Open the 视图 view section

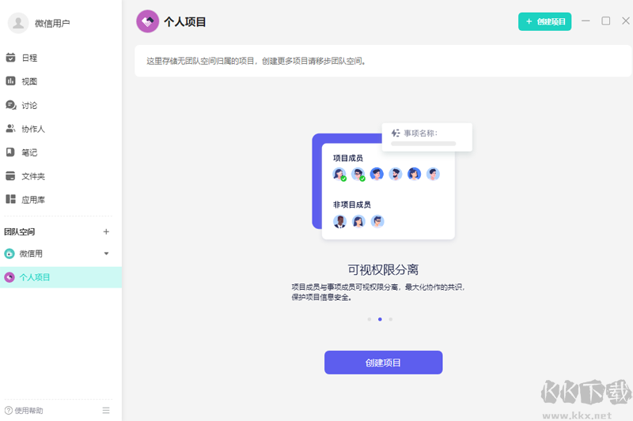[22, 81]
